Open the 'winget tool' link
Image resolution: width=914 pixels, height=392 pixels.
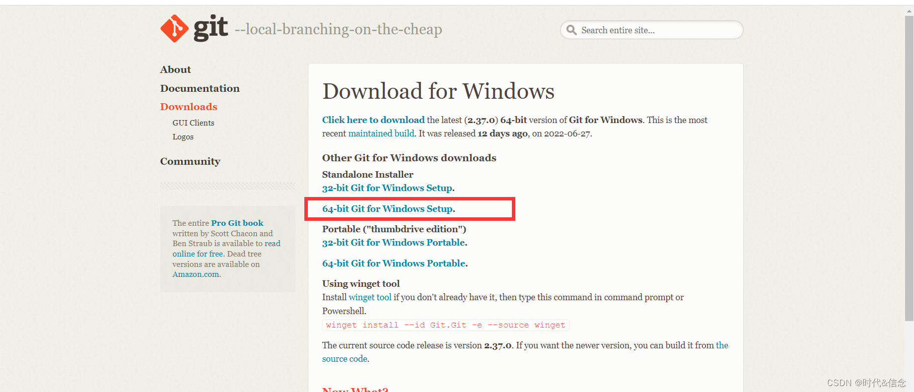click(370, 297)
